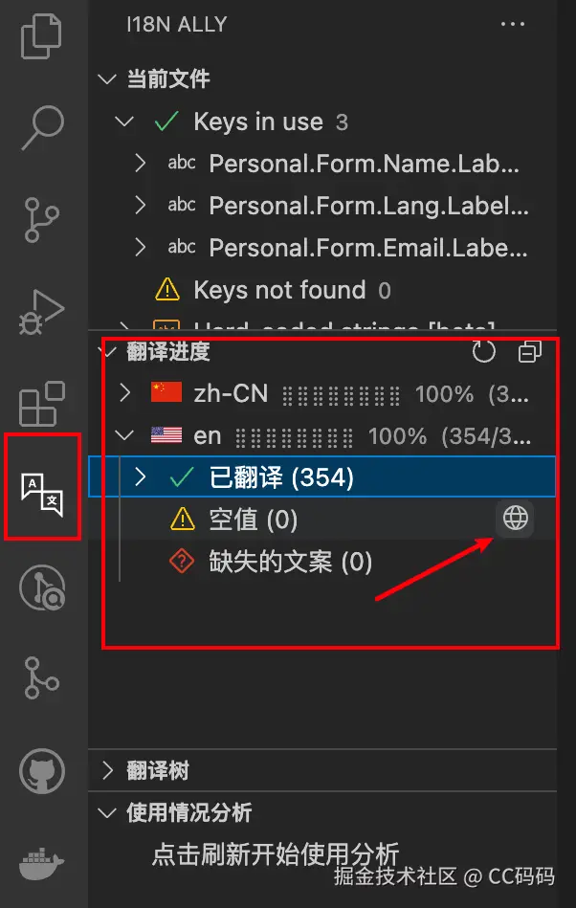
Task: Click the globe translate icon on 空值
Action: click(x=515, y=518)
